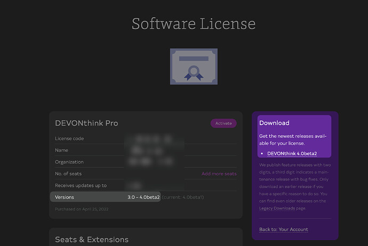Open the Legacy Downloads page link

click(277, 208)
